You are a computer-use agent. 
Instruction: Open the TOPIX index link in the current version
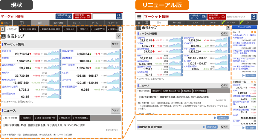coord(6,58)
